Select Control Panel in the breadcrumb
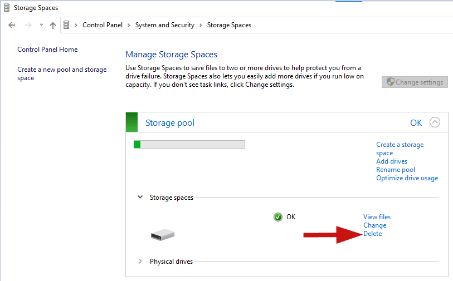 [x=103, y=25]
